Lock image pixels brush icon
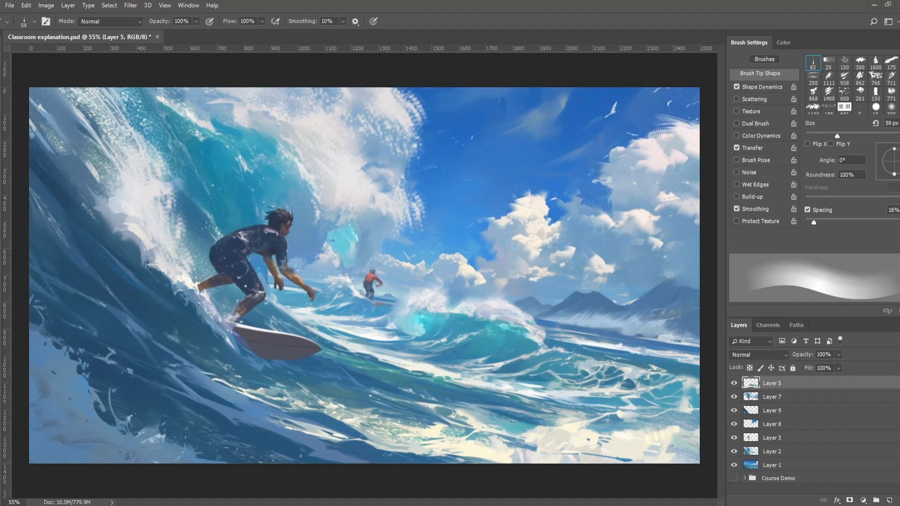Viewport: 900px width, 506px height. (x=760, y=368)
